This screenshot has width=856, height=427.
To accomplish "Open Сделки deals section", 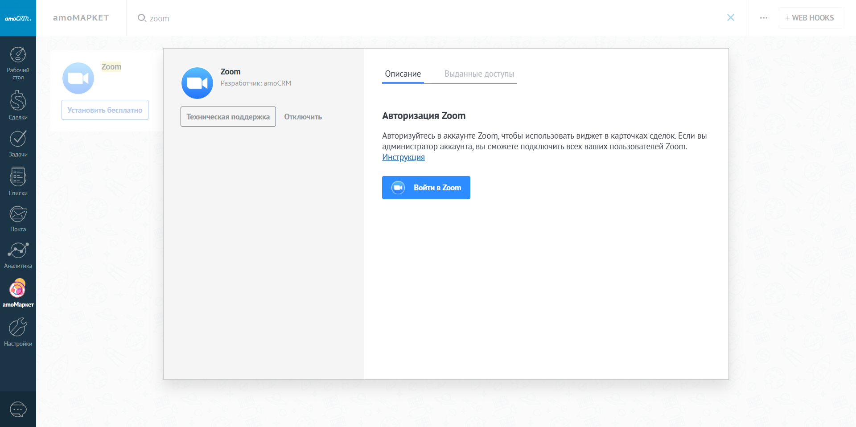I will coord(18,105).
